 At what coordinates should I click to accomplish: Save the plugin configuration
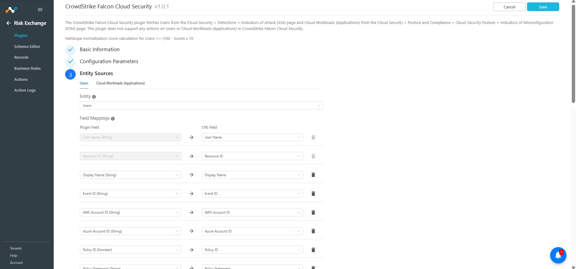[543, 7]
